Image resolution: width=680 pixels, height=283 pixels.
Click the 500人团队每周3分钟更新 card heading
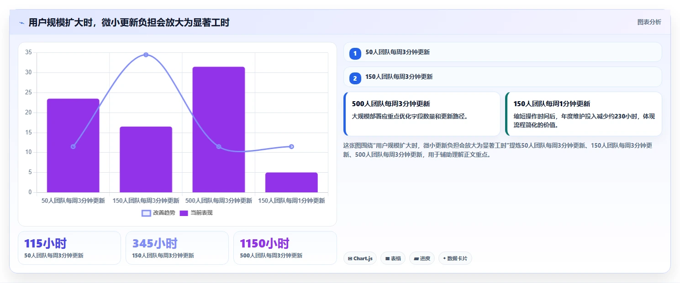tap(391, 104)
